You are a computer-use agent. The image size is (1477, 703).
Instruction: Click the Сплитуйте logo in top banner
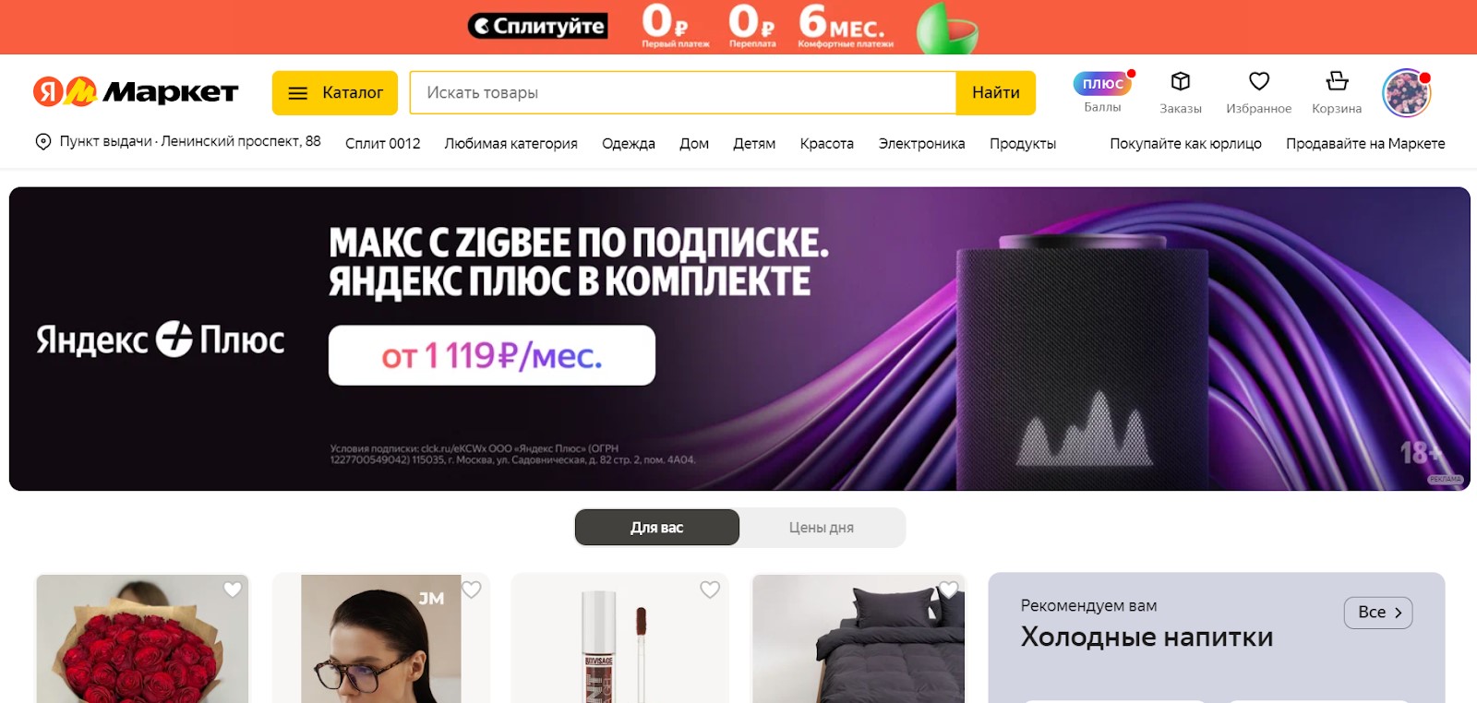coord(537,26)
